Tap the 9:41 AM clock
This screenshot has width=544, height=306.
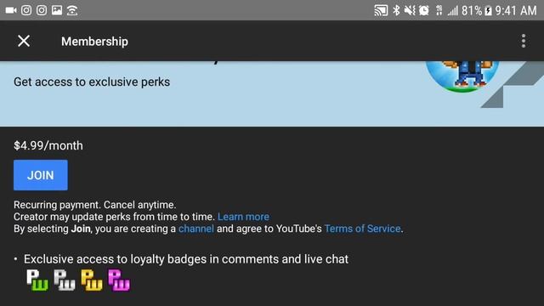coord(516,11)
